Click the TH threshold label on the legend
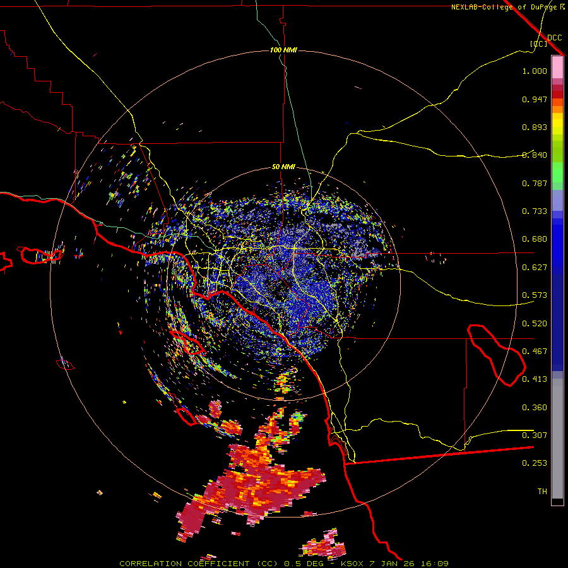Viewport: 568px width, 568px height. (542, 492)
